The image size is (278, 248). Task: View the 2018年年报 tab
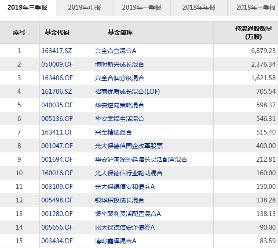[x=199, y=7]
